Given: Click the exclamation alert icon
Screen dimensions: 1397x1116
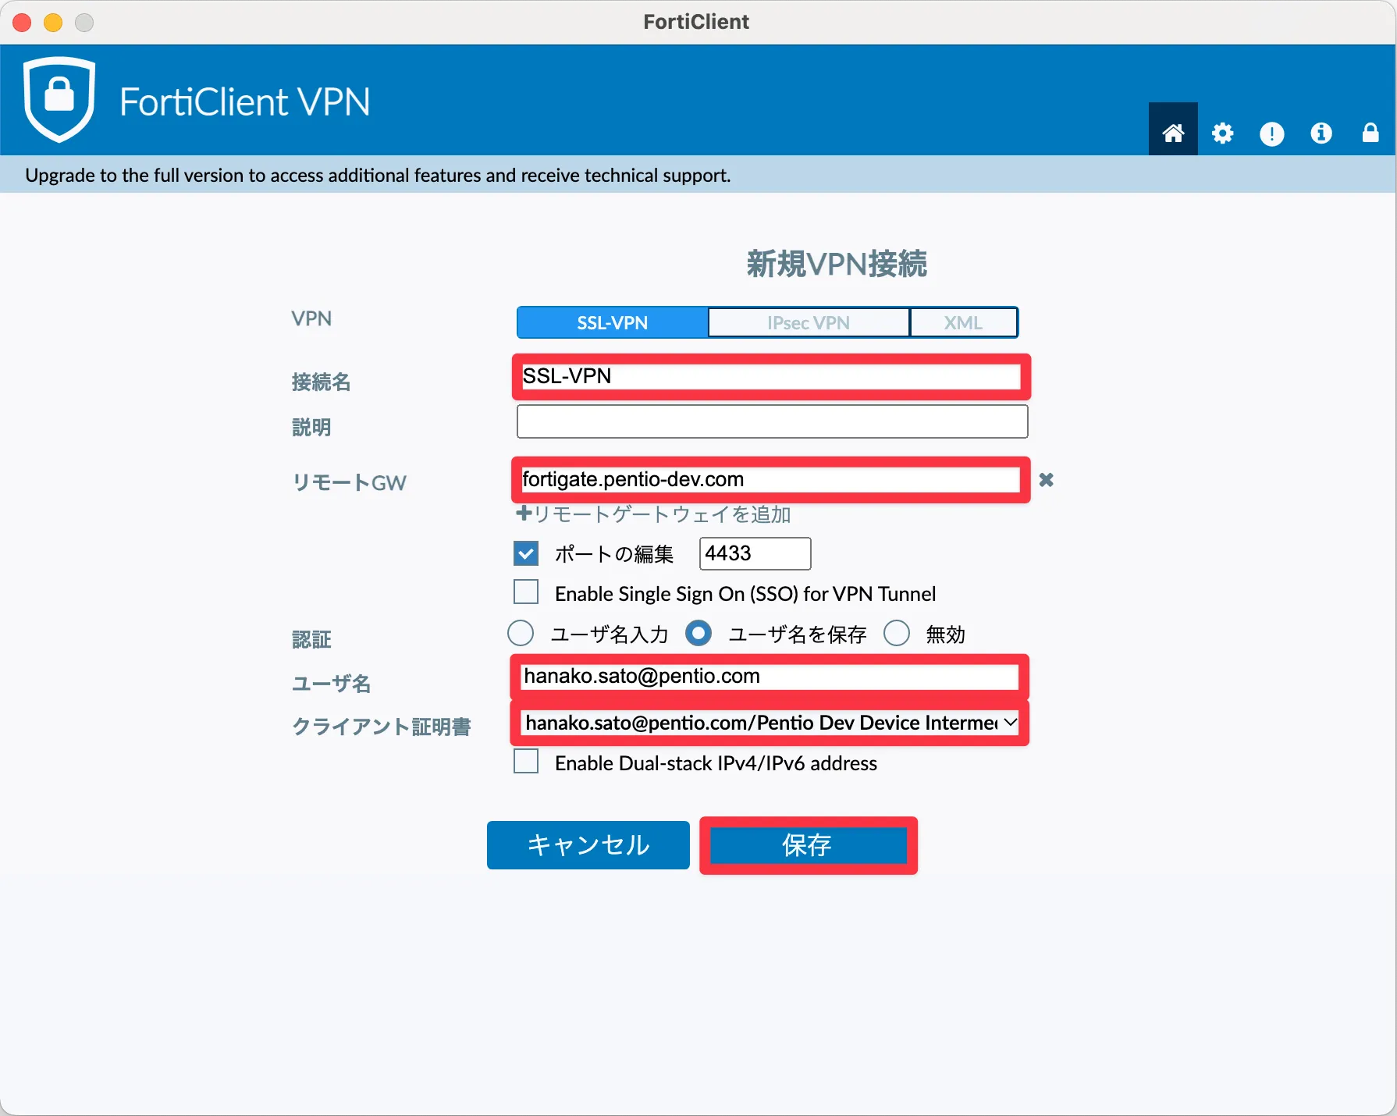Looking at the screenshot, I should point(1271,133).
